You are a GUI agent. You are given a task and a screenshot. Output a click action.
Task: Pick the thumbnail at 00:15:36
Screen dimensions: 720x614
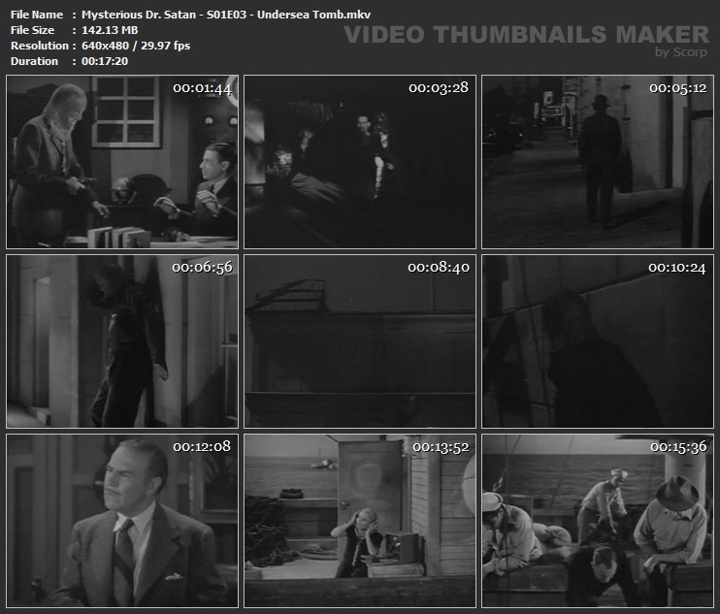pyautogui.click(x=598, y=521)
